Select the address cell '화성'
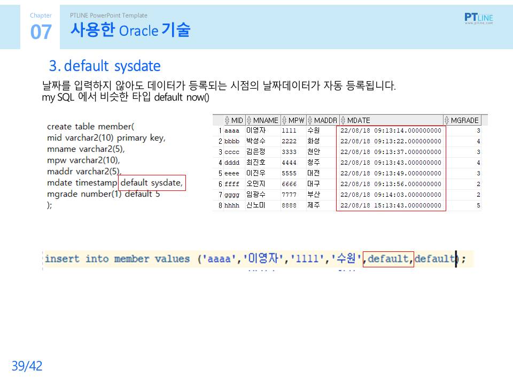This screenshot has height=385, width=513. tap(314, 141)
